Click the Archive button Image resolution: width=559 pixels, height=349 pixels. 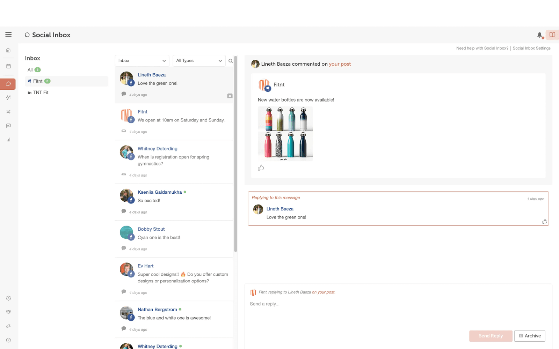tap(530, 336)
